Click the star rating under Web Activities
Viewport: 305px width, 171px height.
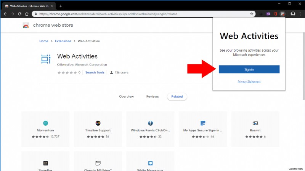67,73
